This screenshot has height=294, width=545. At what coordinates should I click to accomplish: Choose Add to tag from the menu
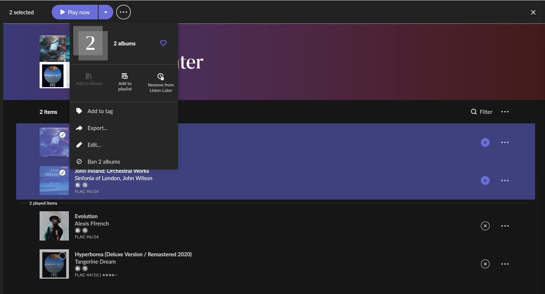(x=100, y=111)
